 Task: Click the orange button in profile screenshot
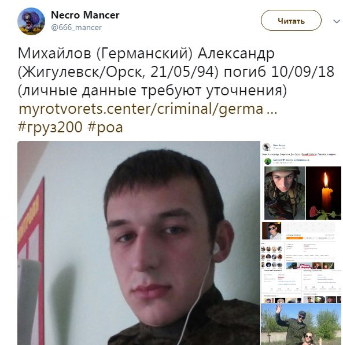click(294, 238)
